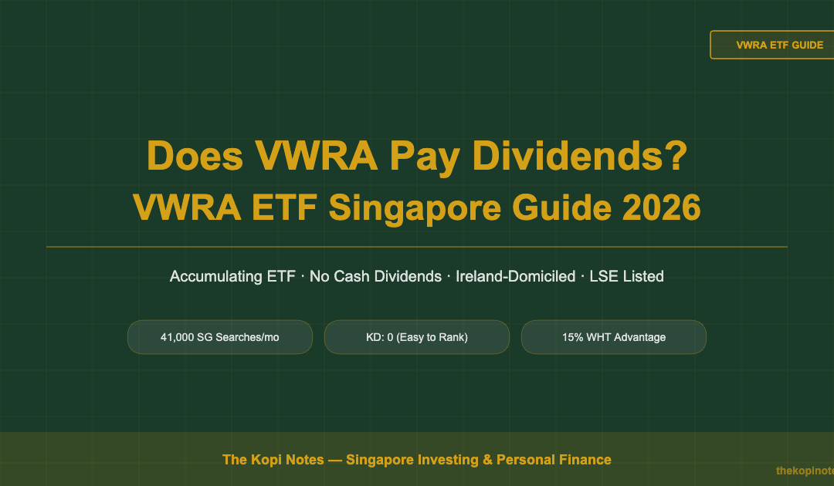Viewport: 834px width, 486px height.
Task: Click the '15% WHT Advantage' pill
Action: click(614, 337)
